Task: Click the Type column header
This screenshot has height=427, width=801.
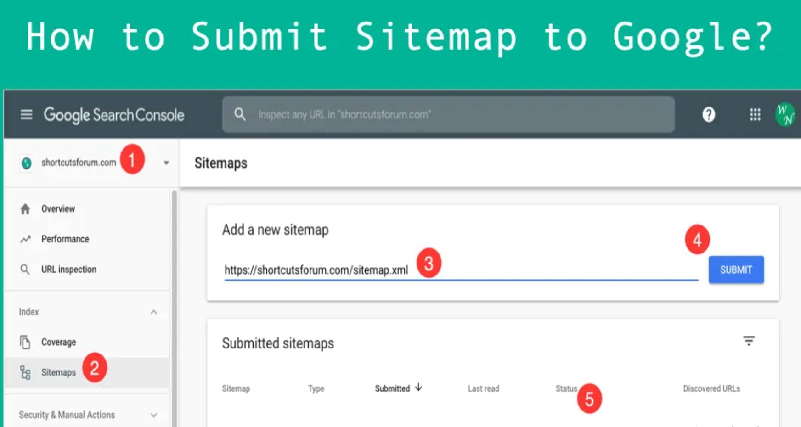Action: click(x=316, y=388)
